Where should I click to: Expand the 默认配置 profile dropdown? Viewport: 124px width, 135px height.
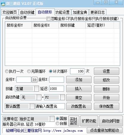click(x=20, y=106)
